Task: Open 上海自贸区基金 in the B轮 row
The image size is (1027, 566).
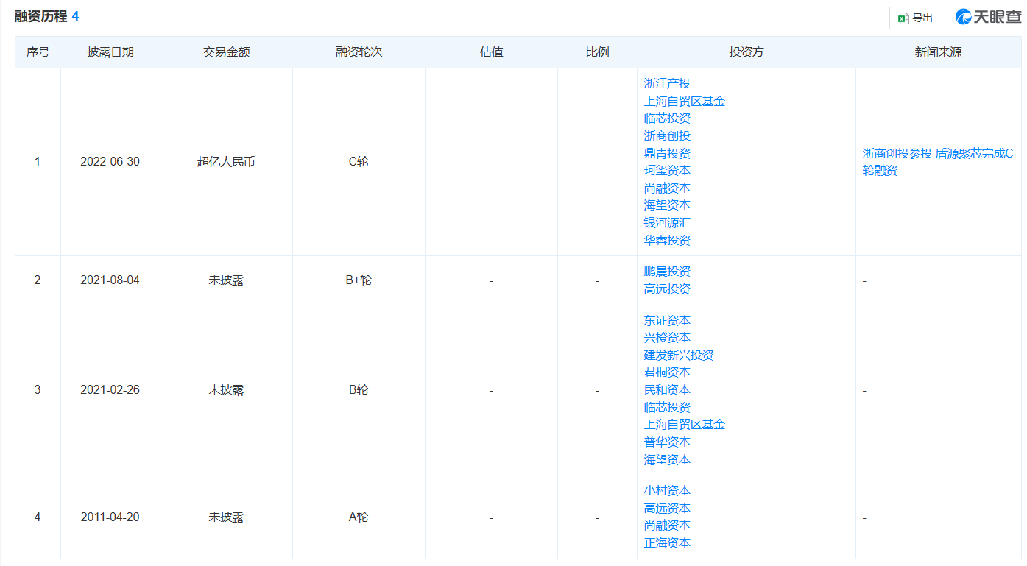Action: point(685,424)
